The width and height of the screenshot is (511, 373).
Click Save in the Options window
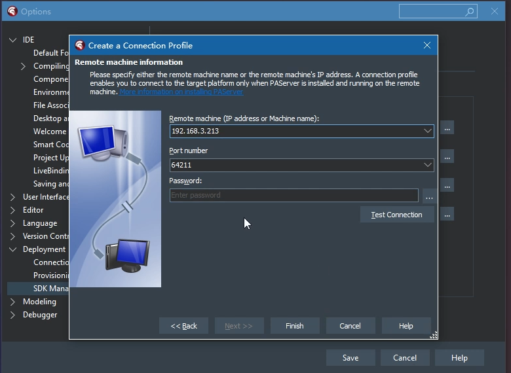[x=350, y=358]
